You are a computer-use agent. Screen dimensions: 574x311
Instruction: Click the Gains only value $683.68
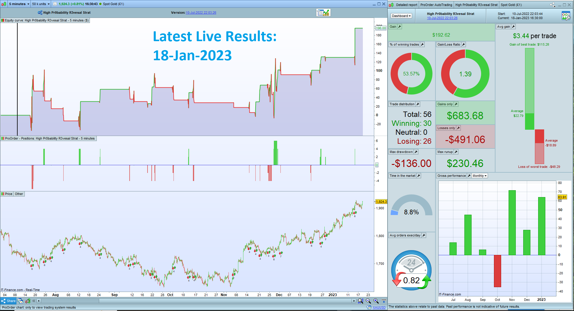(x=465, y=116)
